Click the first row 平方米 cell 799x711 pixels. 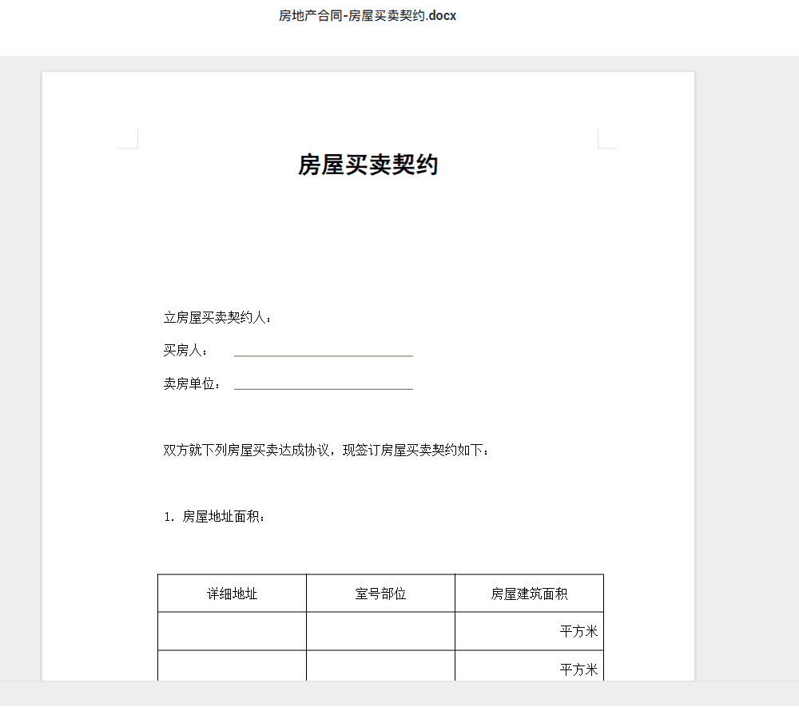pyautogui.click(x=530, y=631)
